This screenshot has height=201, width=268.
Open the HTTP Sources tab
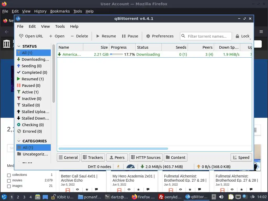pyautogui.click(x=146, y=157)
